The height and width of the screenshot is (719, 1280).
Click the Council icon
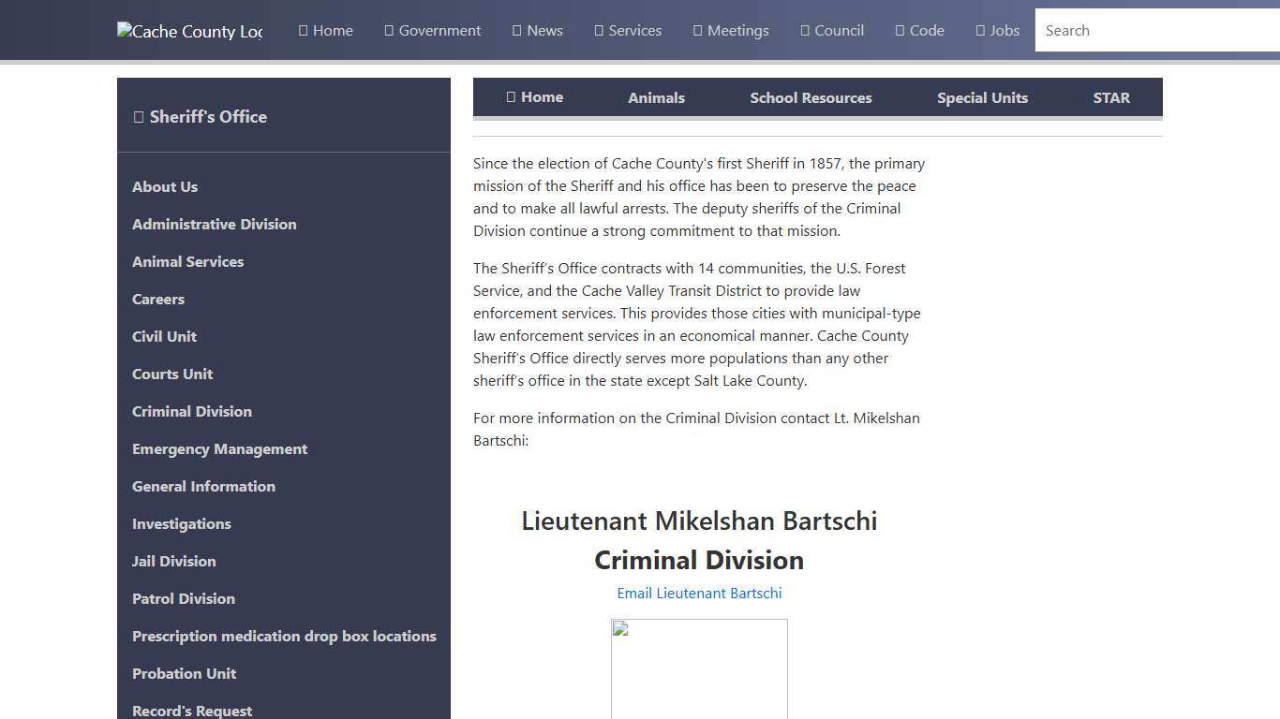[x=803, y=30]
